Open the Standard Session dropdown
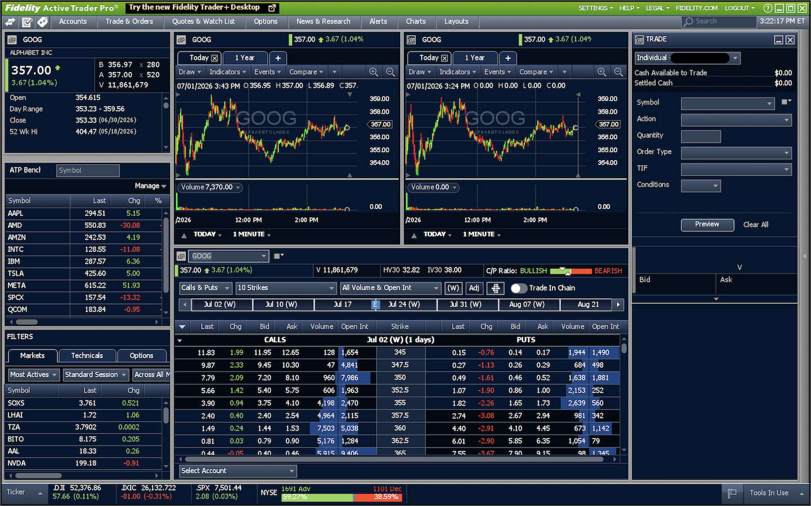Image resolution: width=811 pixels, height=506 pixels. coord(95,375)
